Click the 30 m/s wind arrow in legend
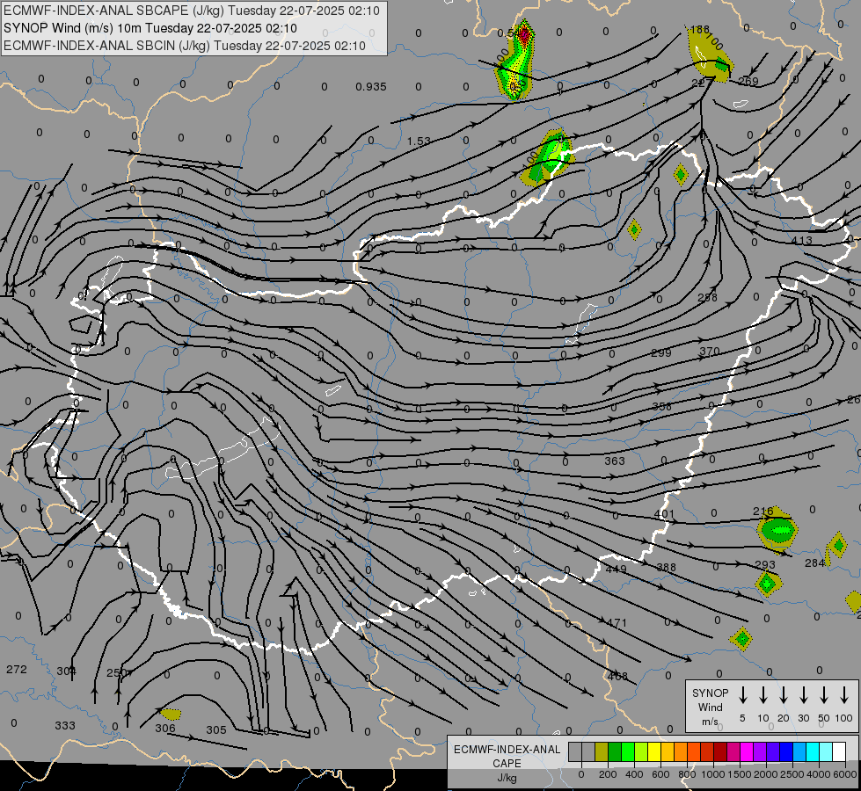The height and width of the screenshot is (791, 861). pos(803,695)
